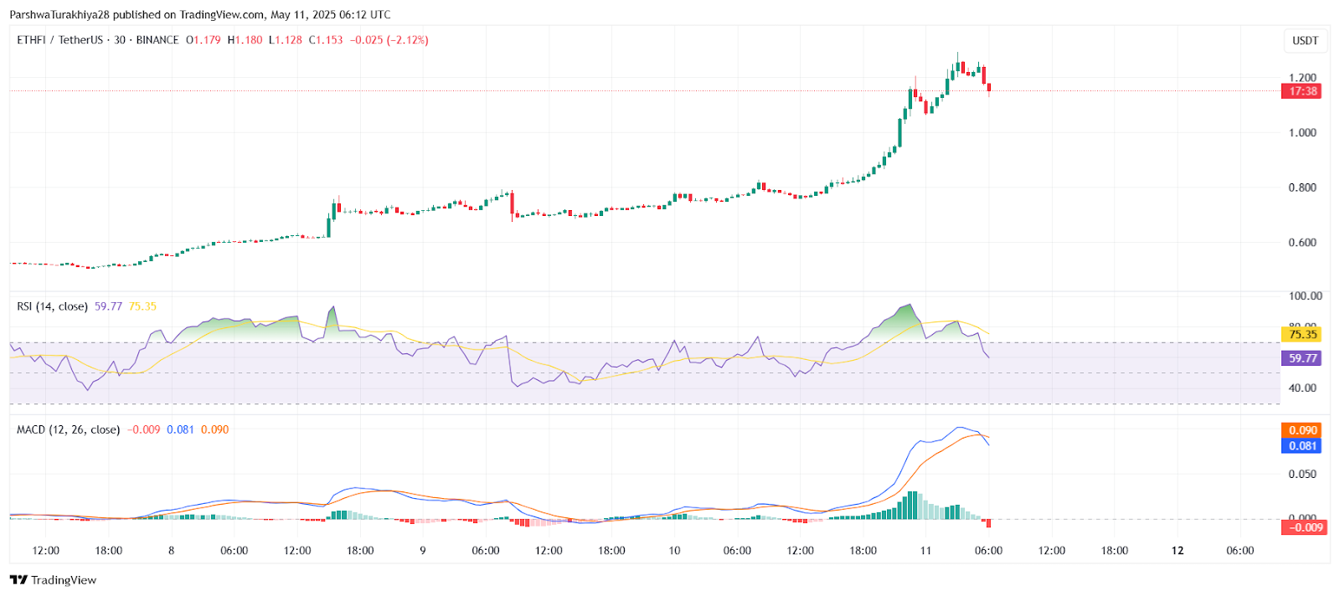
Task: Select the MACD (12, 26, close) indicator legend
Action: pyautogui.click(x=68, y=429)
